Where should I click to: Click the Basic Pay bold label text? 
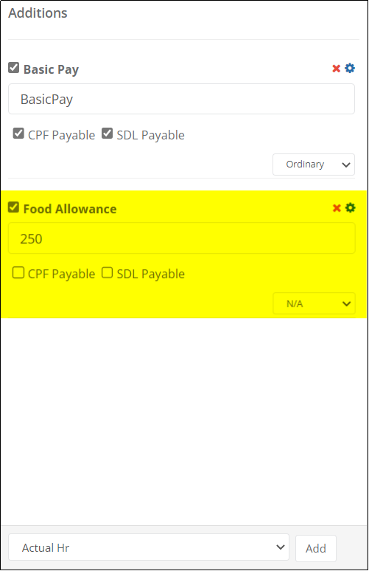coord(51,69)
